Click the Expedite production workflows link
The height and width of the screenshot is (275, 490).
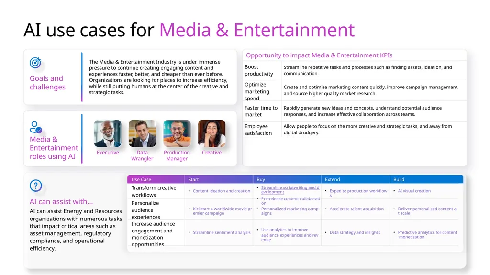pyautogui.click(x=358, y=193)
